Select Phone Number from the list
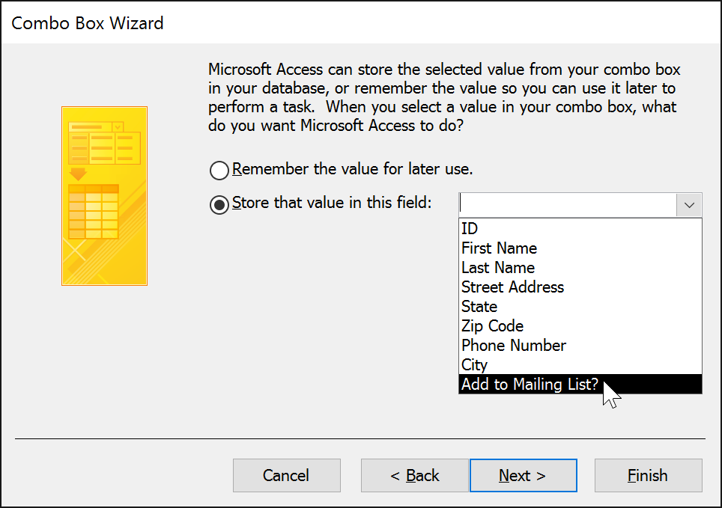The image size is (722, 508). click(x=514, y=346)
